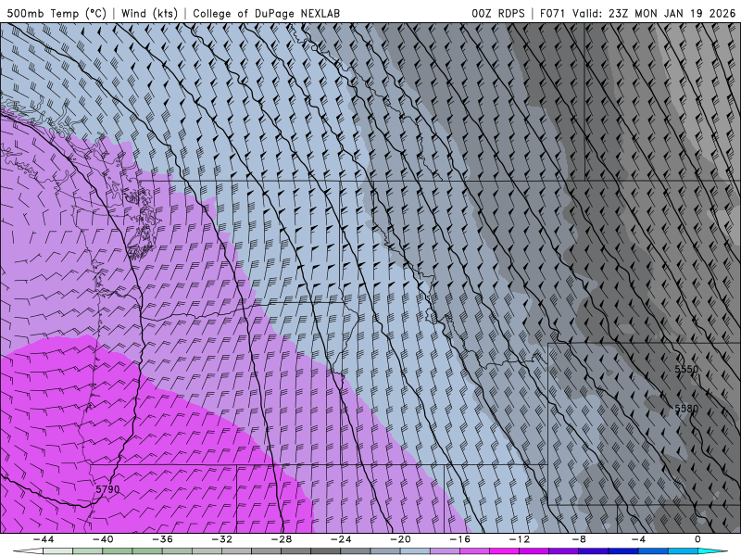Click 'College of DuPage NEXLAB' header text

(x=266, y=13)
